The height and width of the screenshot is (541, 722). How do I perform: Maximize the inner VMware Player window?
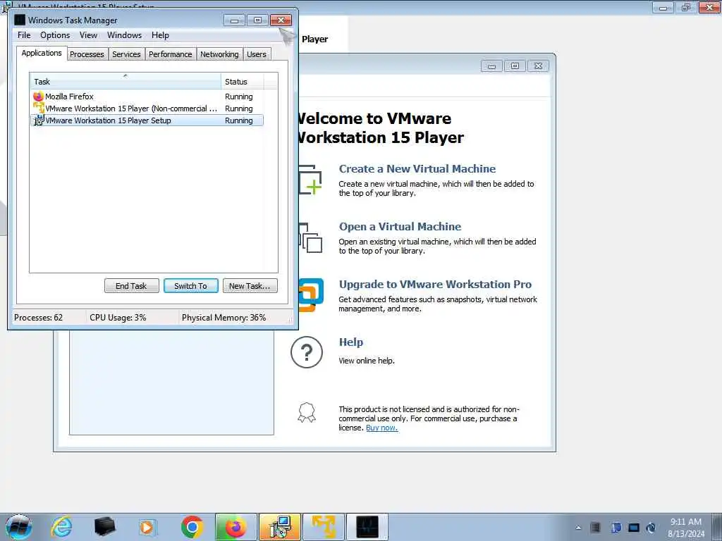point(515,66)
